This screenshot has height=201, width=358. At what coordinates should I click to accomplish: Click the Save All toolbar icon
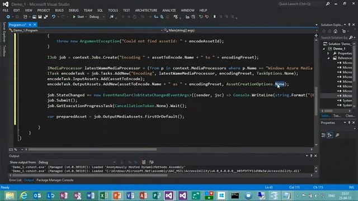coord(46,17)
